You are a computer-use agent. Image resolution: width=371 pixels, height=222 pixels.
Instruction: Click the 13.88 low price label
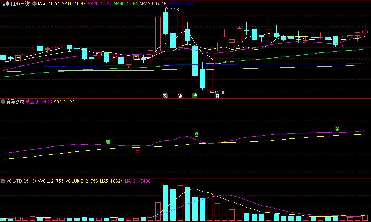coord(220,93)
